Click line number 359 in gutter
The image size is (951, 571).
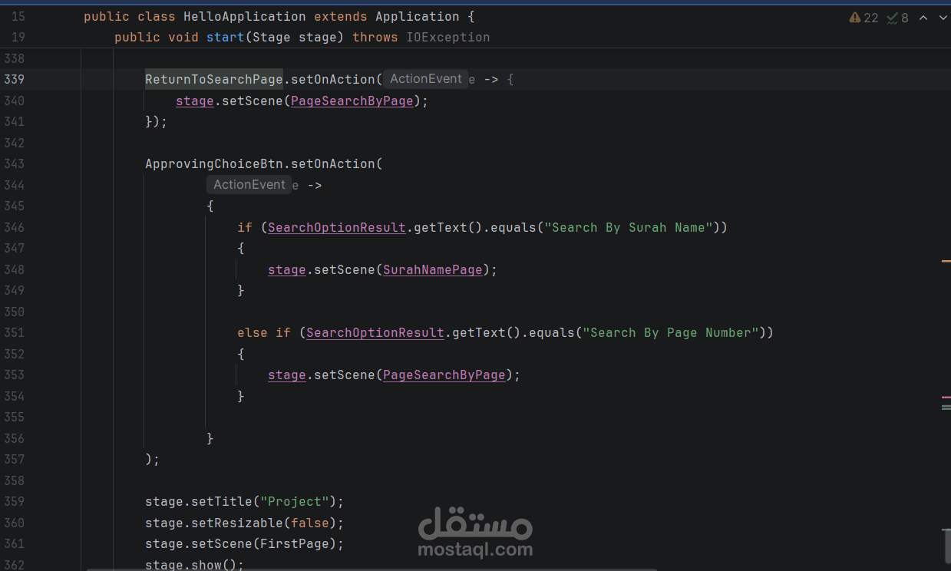(14, 501)
